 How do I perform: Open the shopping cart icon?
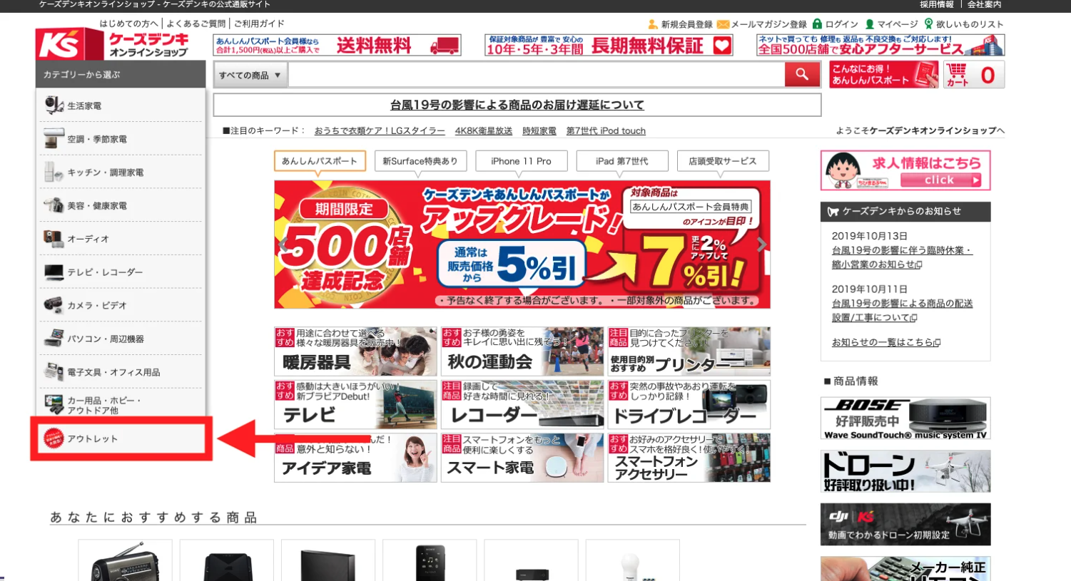click(x=957, y=74)
